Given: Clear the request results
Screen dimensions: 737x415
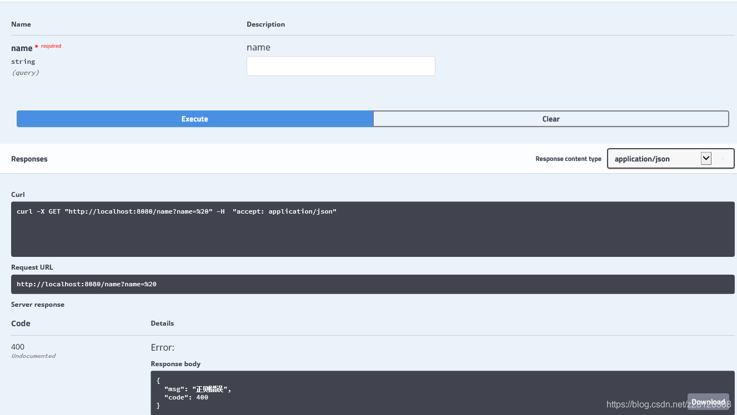Looking at the screenshot, I should point(551,119).
